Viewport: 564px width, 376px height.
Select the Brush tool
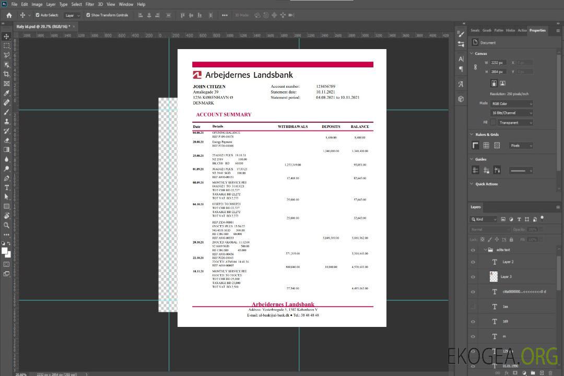pyautogui.click(x=6, y=112)
